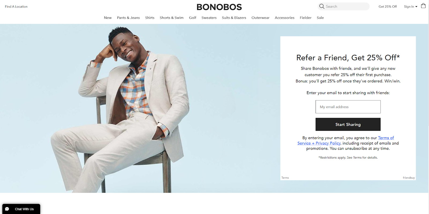
Task: Open Suits & Blazers menu
Action: pos(234,18)
